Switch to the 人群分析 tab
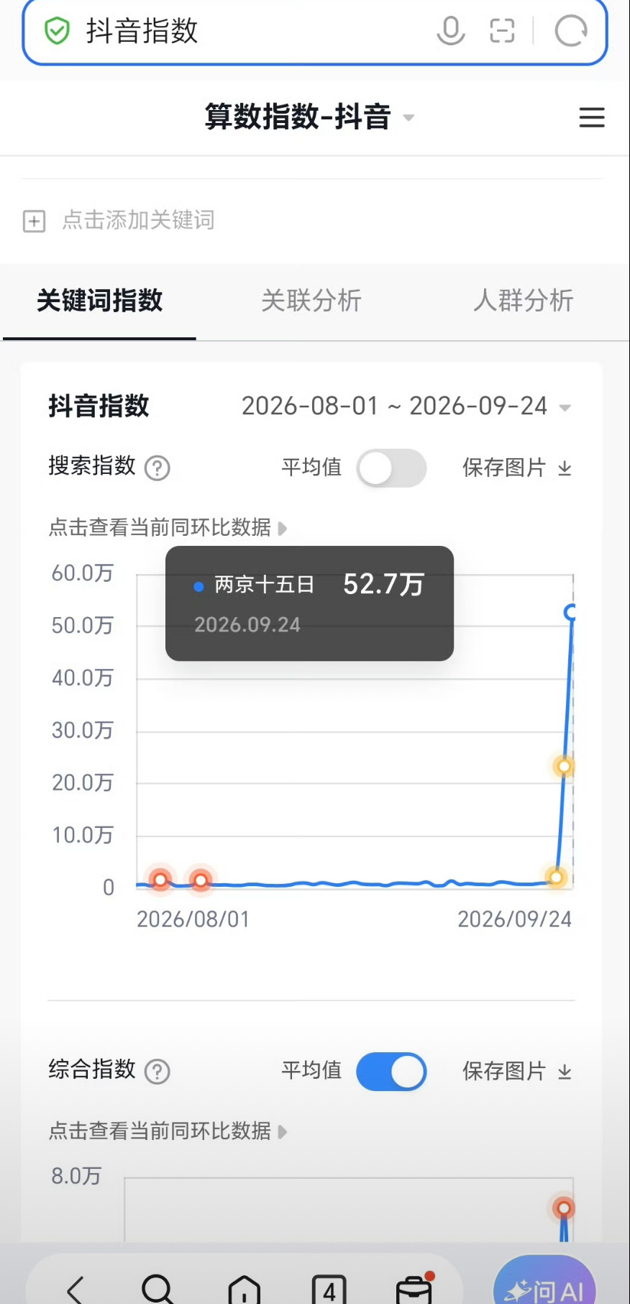This screenshot has width=630, height=1304. click(524, 301)
